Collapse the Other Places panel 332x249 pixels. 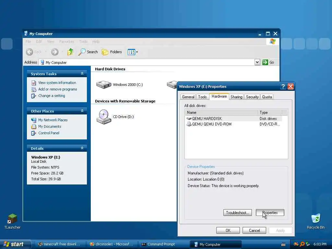tap(82, 111)
